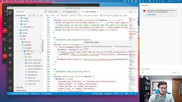Open editor more actions ellipsis
This screenshot has height=102, width=182.
(135, 12)
